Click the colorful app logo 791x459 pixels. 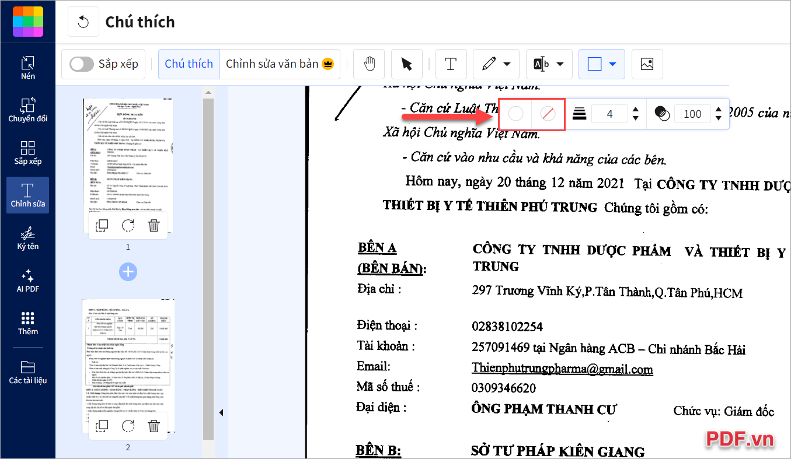[27, 21]
